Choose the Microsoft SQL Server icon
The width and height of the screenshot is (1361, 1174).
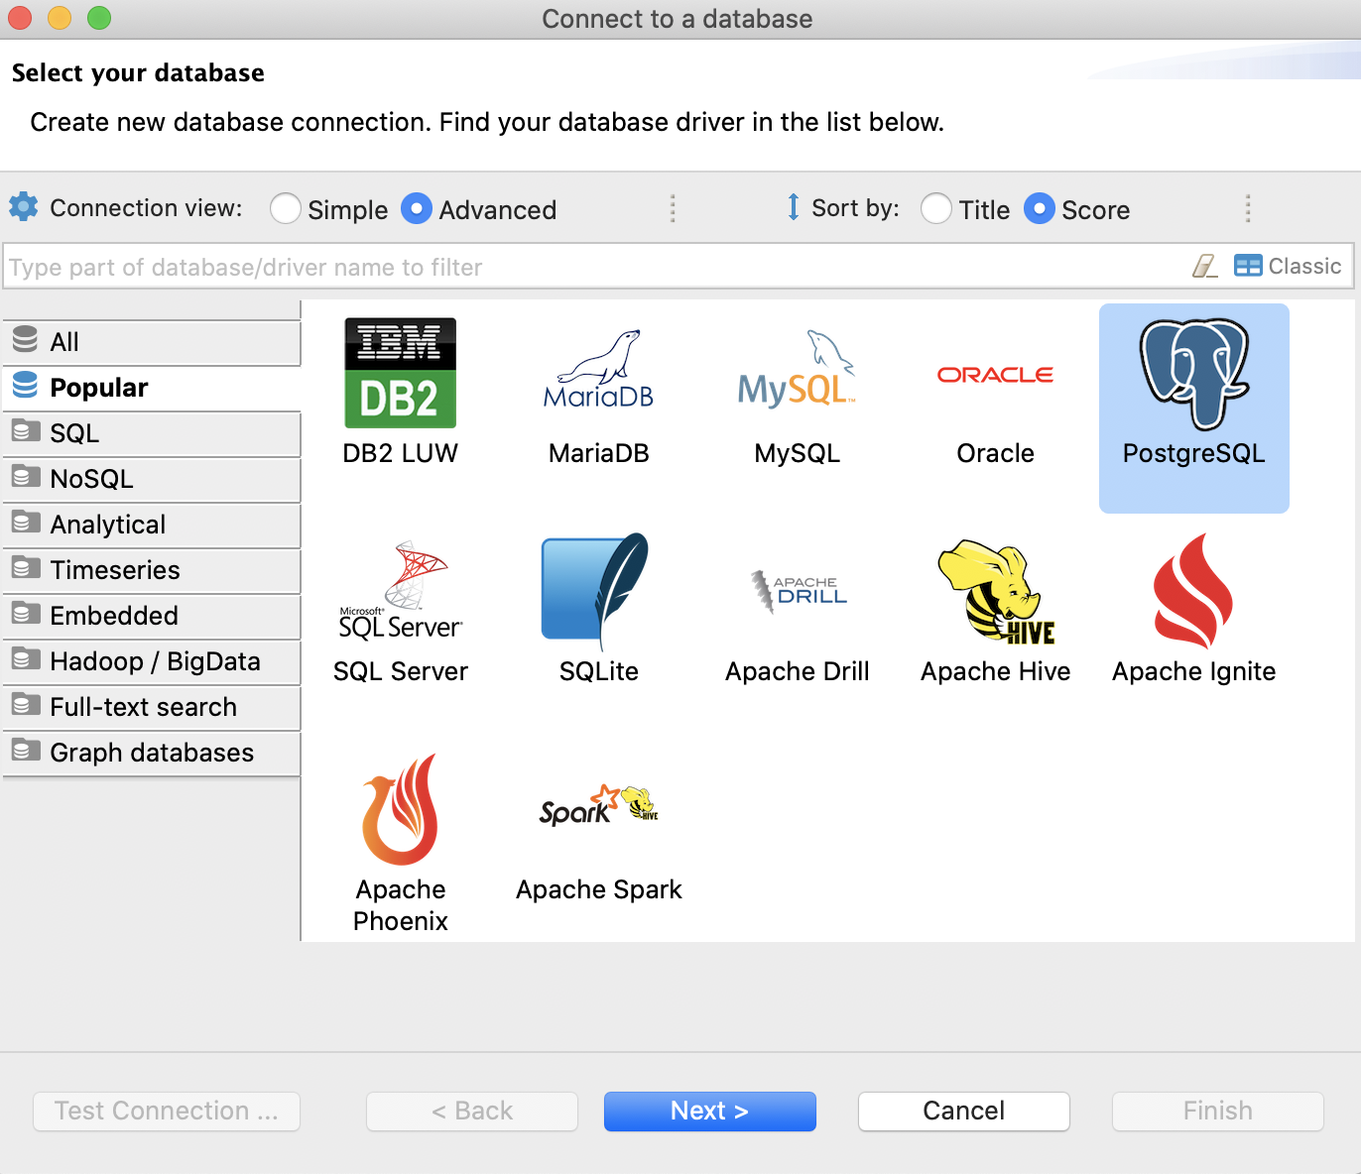tap(400, 591)
